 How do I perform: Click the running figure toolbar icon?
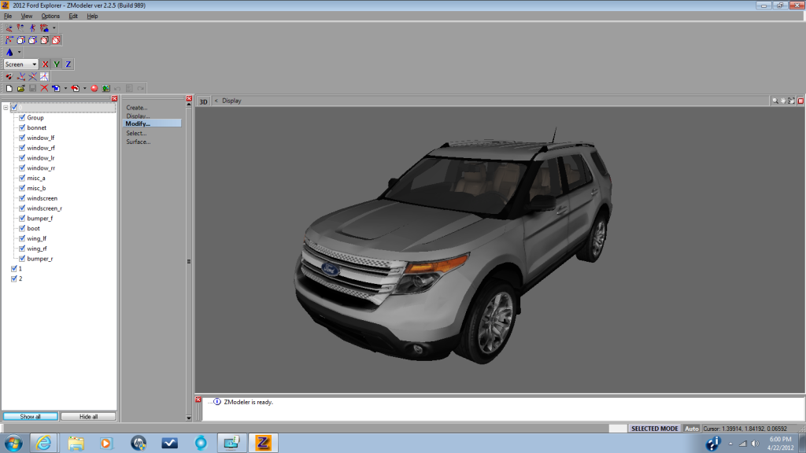[x=32, y=28]
